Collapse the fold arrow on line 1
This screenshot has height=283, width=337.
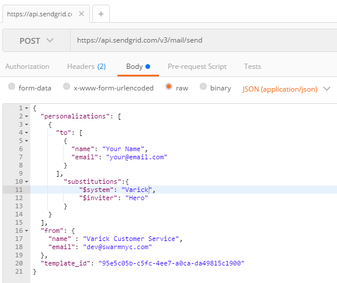click(x=26, y=108)
